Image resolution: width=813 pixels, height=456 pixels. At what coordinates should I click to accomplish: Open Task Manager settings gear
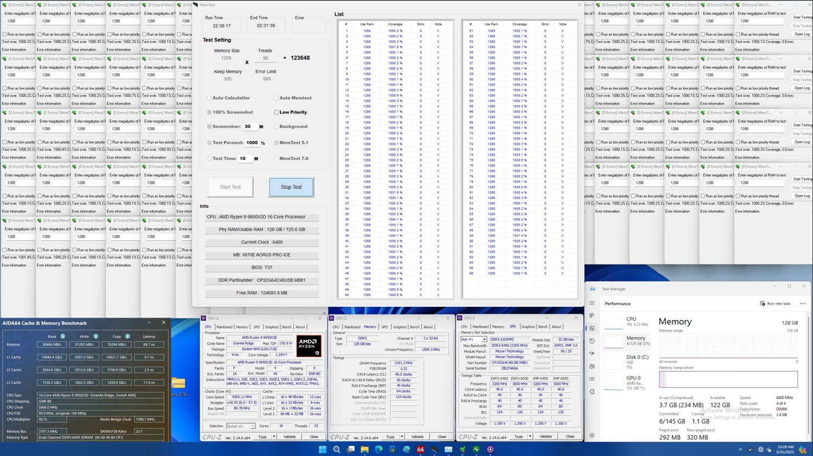click(x=592, y=435)
